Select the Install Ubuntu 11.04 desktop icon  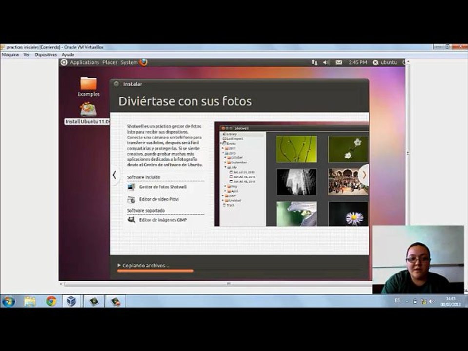tap(88, 114)
